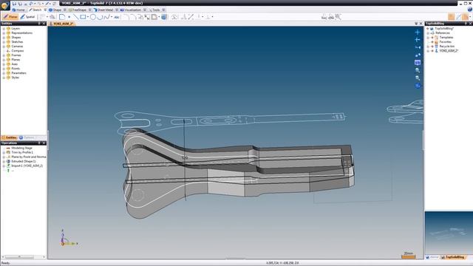Select Trim by Profile 1 operation

pos(22,153)
